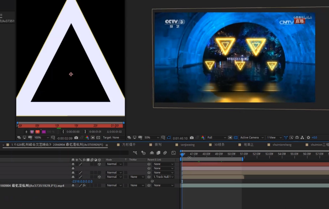Viewport: 329px width, 209px height.
Task: Toggle hide shy layers icon
Action: (152, 153)
